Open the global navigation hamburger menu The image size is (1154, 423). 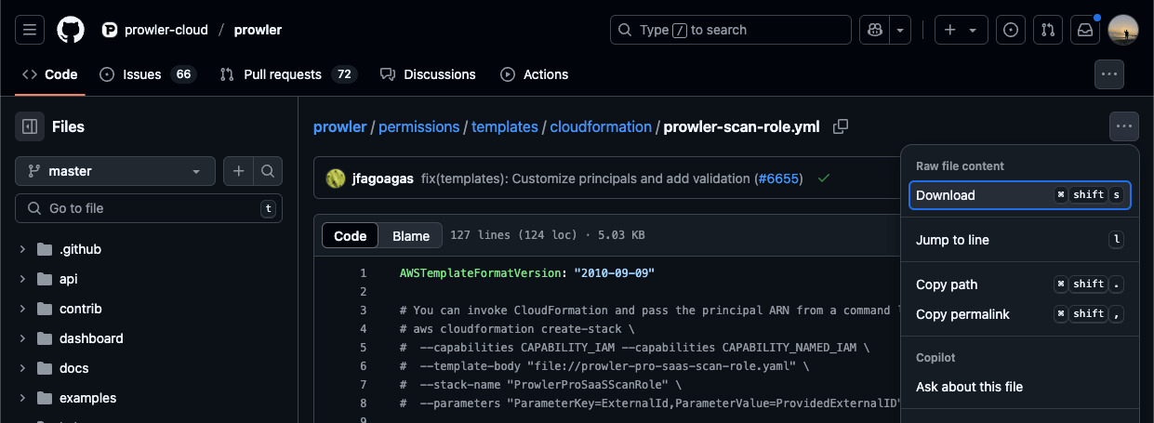(x=30, y=30)
